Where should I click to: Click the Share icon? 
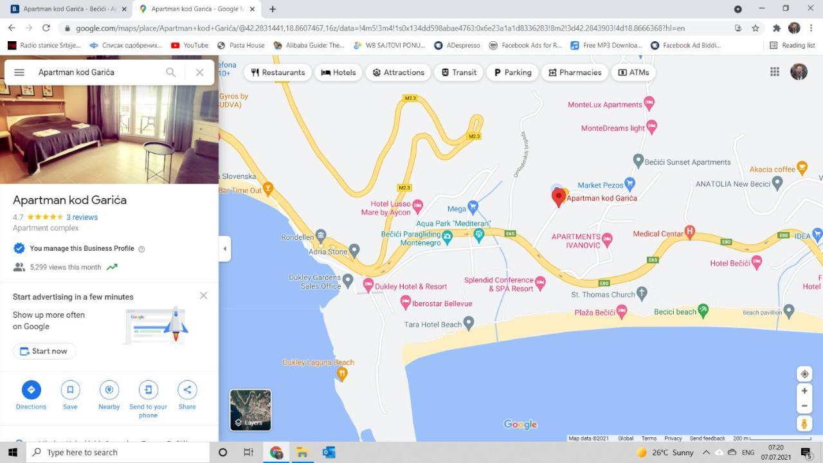click(x=187, y=390)
